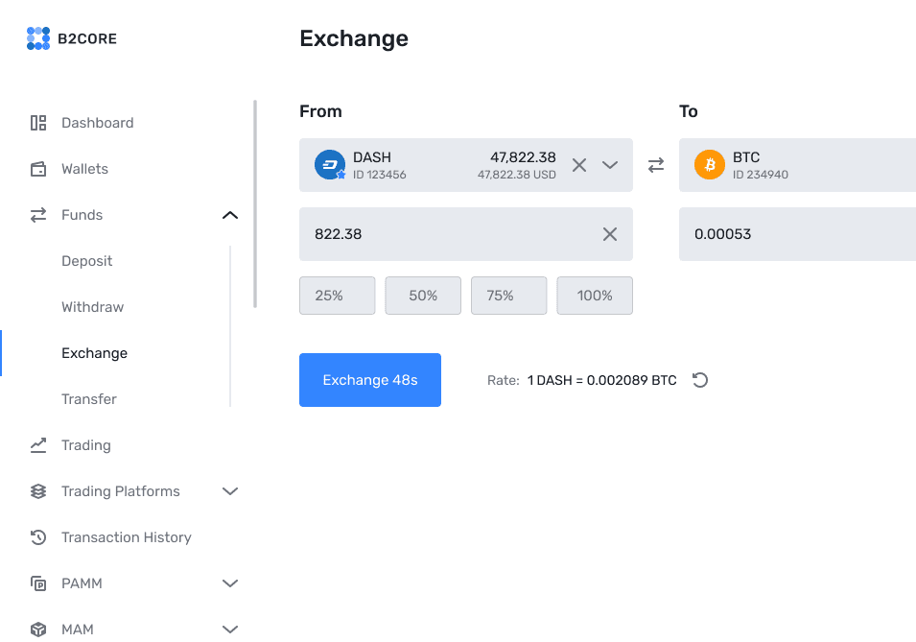This screenshot has height=642, width=916.
Task: Swap From and To currencies
Action: click(656, 165)
